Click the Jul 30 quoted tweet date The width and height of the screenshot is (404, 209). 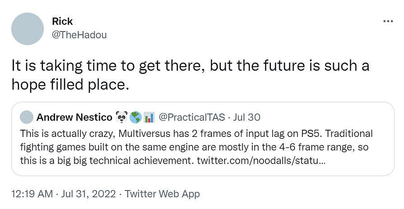point(247,118)
